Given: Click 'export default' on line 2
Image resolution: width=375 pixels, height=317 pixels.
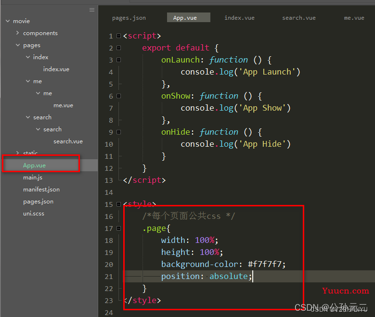Looking at the screenshot, I should [x=176, y=48].
